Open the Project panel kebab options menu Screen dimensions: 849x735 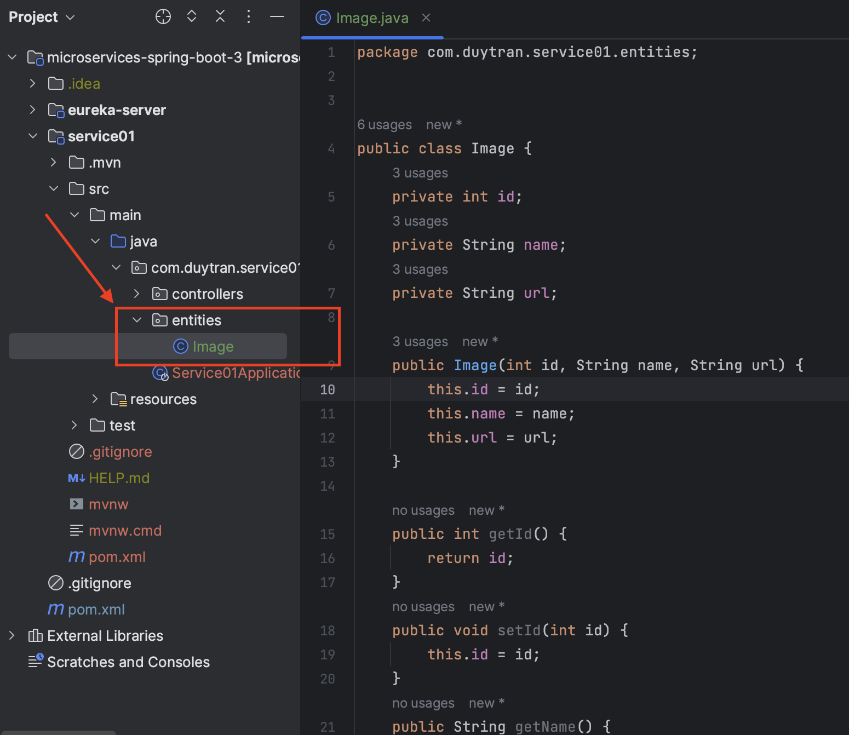pos(249,16)
